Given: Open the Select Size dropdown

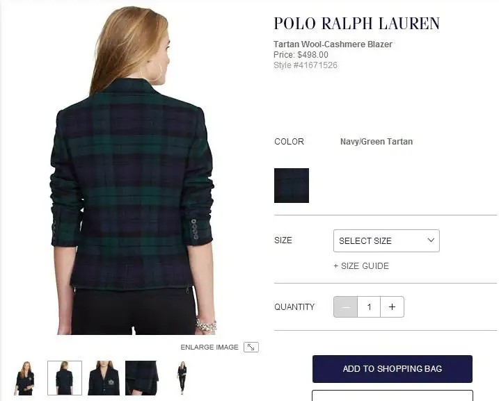Looking at the screenshot, I should pos(386,241).
